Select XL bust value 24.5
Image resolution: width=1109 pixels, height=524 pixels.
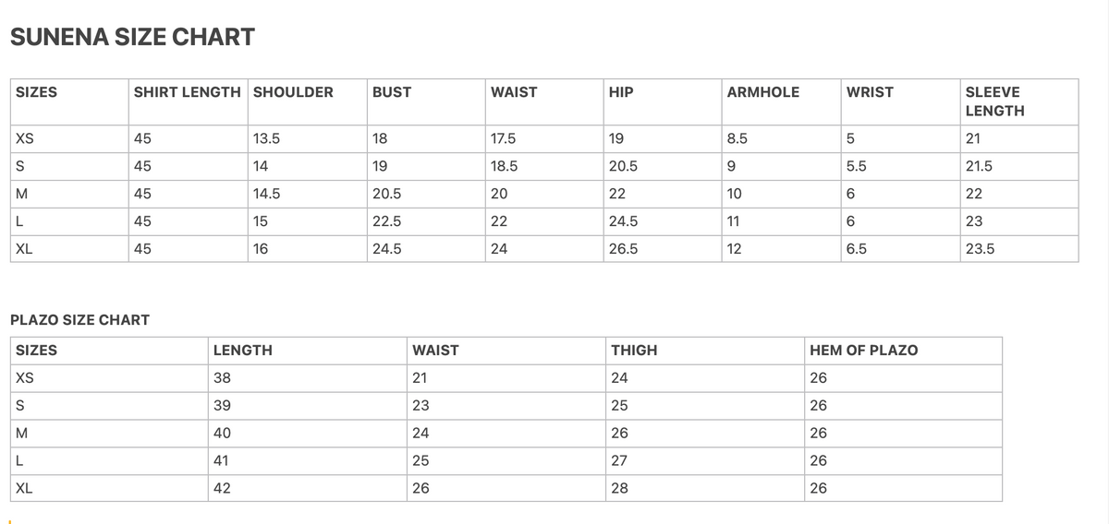tap(386, 249)
